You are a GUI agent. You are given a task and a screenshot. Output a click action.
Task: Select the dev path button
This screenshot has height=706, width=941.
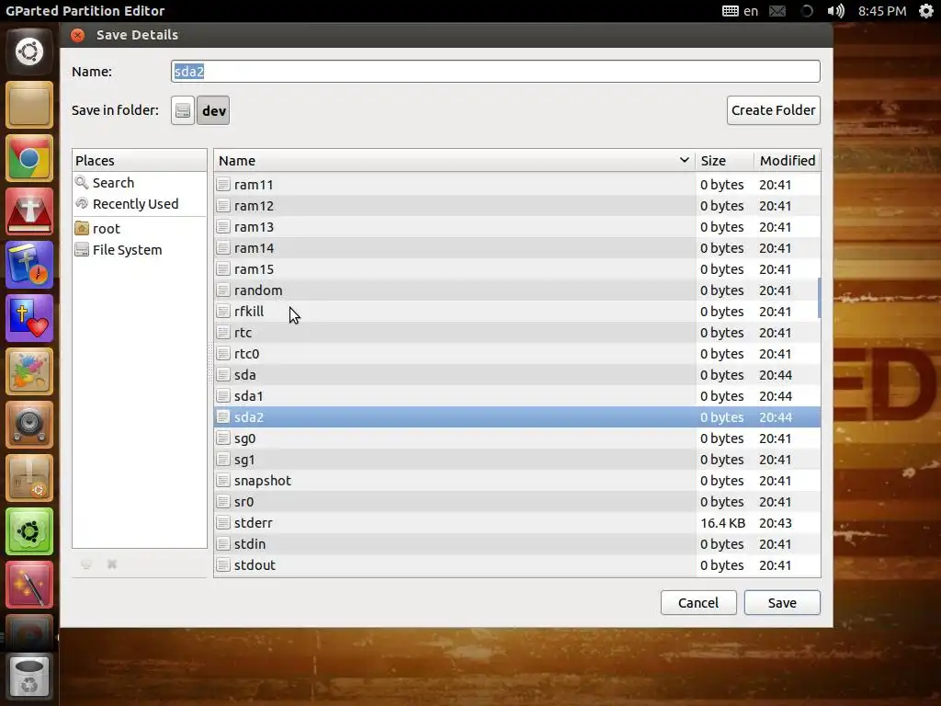[x=213, y=110]
